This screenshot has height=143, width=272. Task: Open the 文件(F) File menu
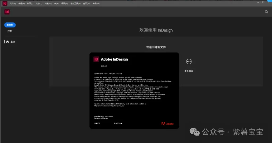[13, 3]
